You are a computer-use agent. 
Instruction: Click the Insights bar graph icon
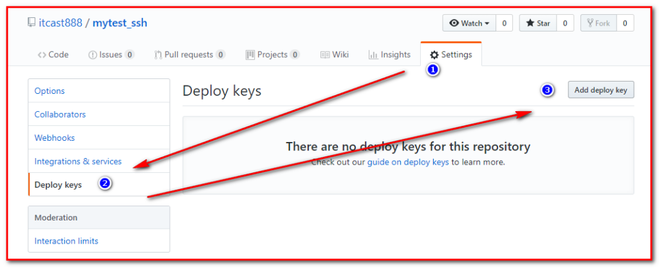coord(373,55)
